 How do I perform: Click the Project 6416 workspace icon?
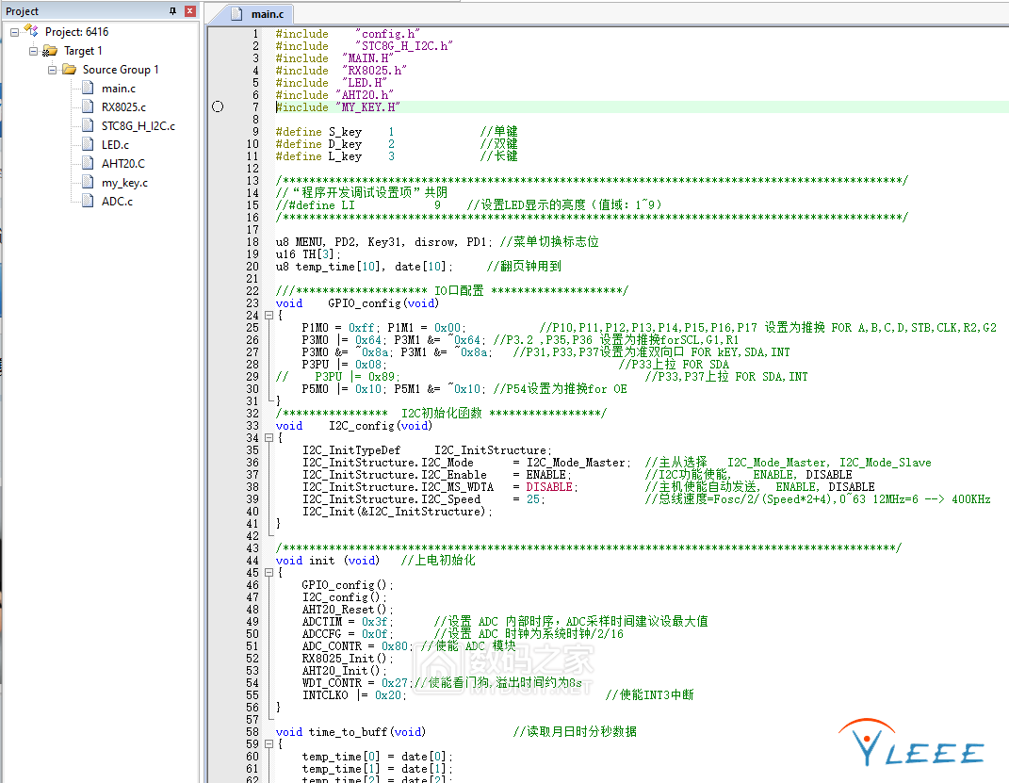pyautogui.click(x=31, y=31)
